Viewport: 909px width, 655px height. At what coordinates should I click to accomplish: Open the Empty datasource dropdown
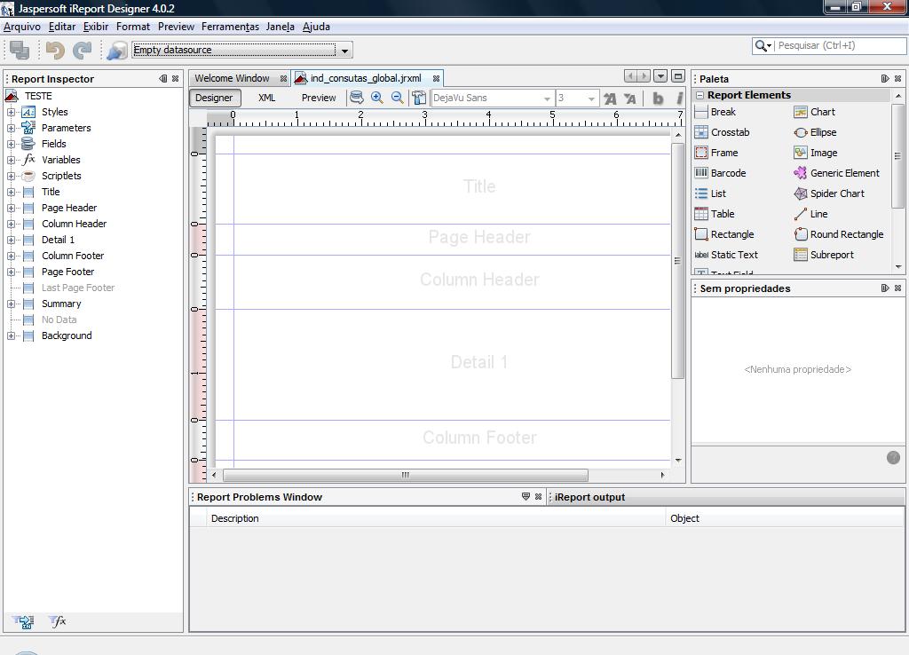click(x=344, y=51)
